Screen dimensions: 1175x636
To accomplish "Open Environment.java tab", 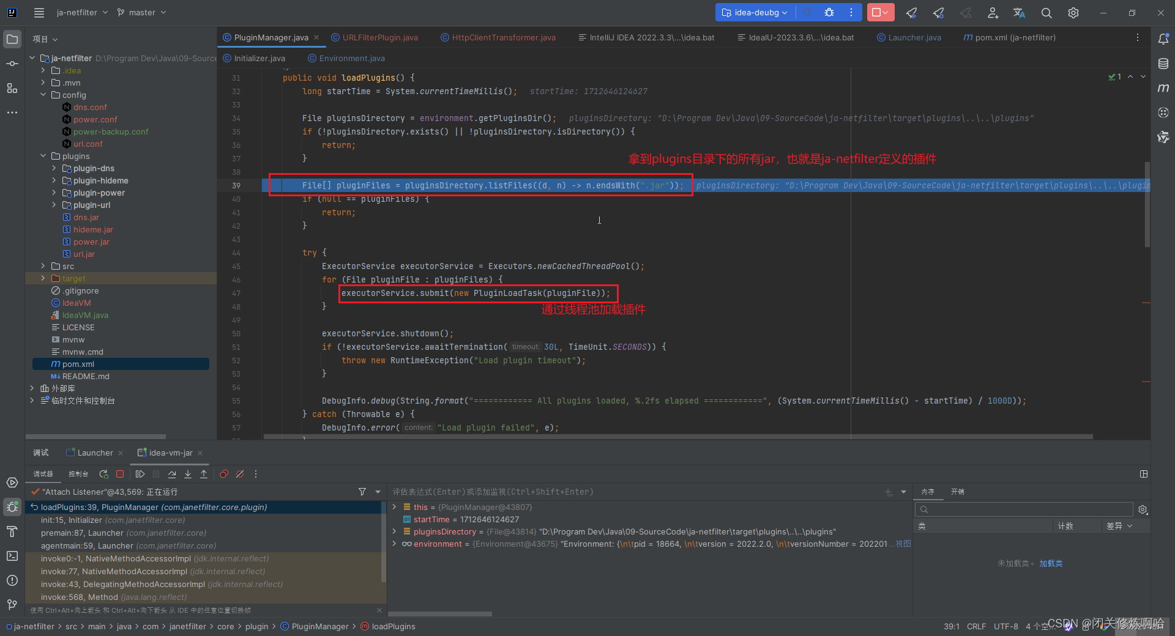I will (x=346, y=58).
